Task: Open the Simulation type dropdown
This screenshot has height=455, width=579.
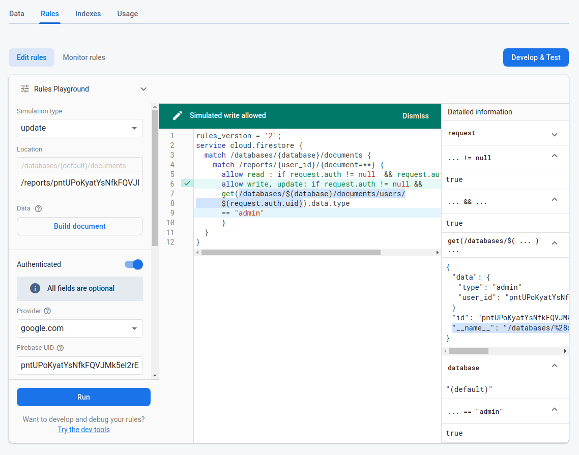Action: pos(79,128)
